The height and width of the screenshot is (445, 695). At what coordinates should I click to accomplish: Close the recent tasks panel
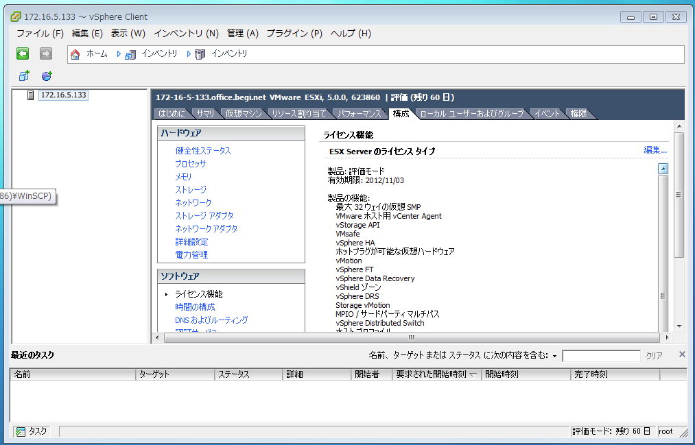(x=682, y=354)
